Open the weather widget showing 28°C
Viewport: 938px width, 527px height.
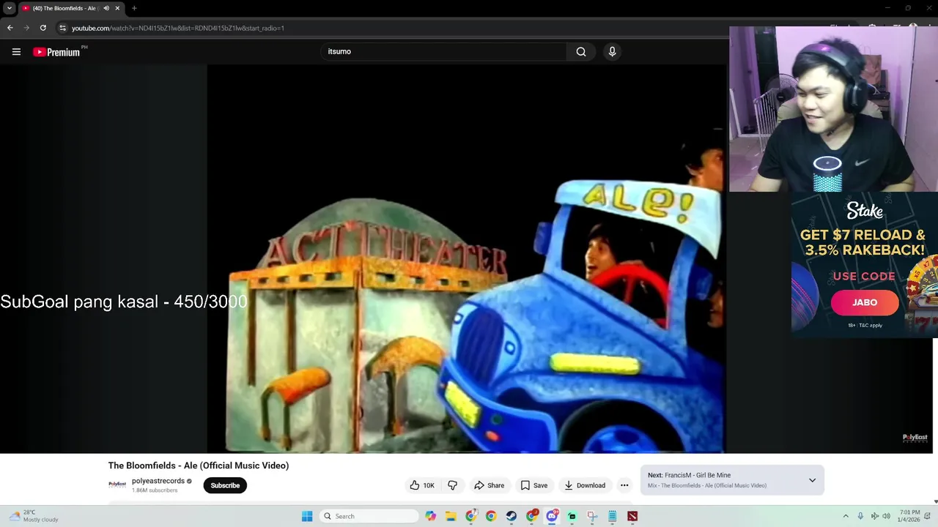34,516
